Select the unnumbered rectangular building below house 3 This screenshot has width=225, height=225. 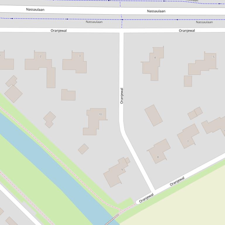[x=68, y=95]
